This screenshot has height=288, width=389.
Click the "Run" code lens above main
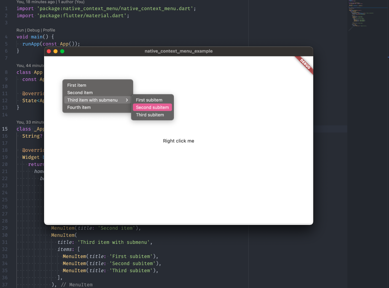20,30
